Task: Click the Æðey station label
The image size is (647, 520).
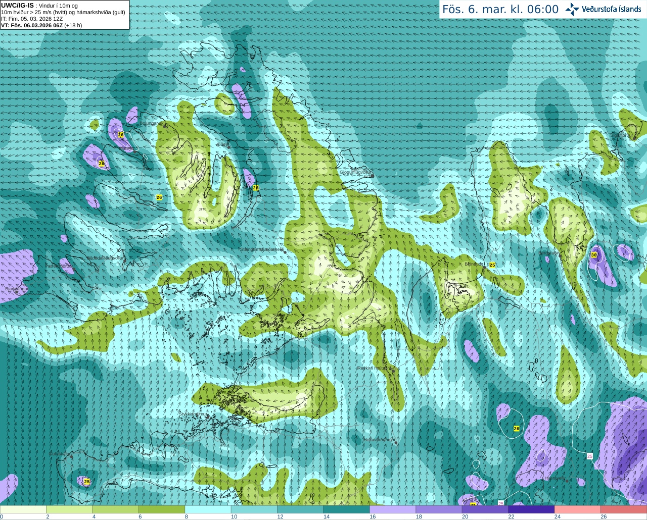Action: [222, 144]
